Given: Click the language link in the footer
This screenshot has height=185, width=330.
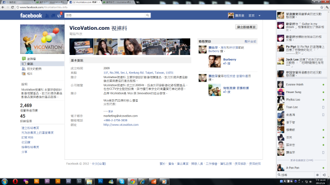Looking at the screenshot, I should point(98,164).
